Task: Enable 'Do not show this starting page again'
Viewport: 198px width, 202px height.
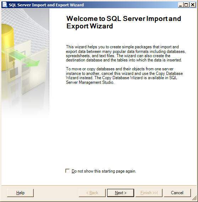Action: pyautogui.click(x=67, y=171)
